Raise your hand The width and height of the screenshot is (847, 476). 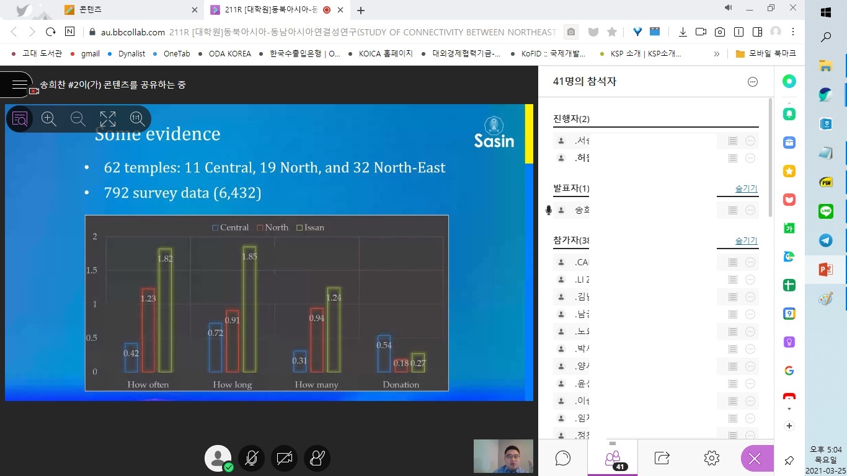coord(317,459)
